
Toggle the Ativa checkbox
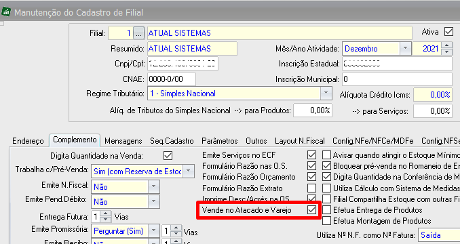pyautogui.click(x=448, y=32)
